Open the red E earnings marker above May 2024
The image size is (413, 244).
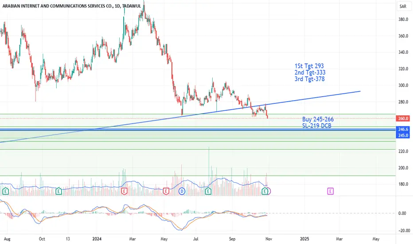[x=166, y=191]
